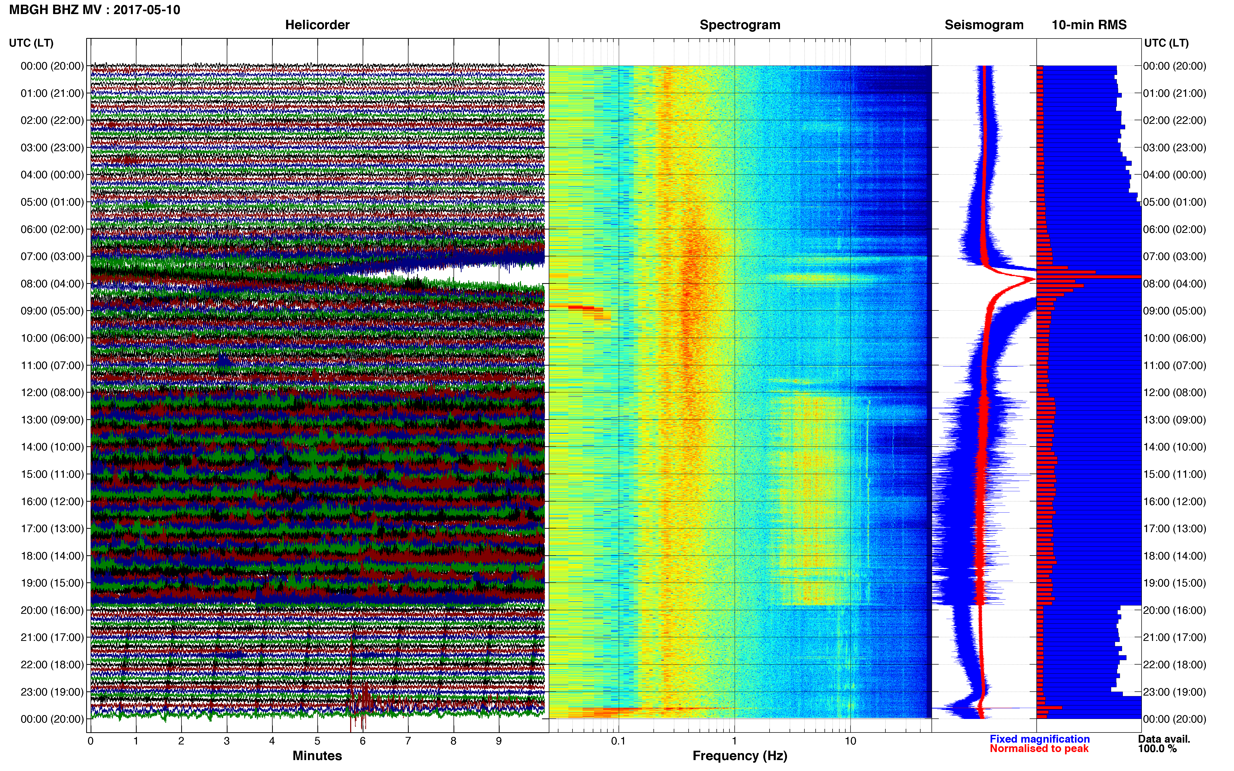
Task: Click the right 23:00 (19:00) time label
Action: pos(1174,692)
